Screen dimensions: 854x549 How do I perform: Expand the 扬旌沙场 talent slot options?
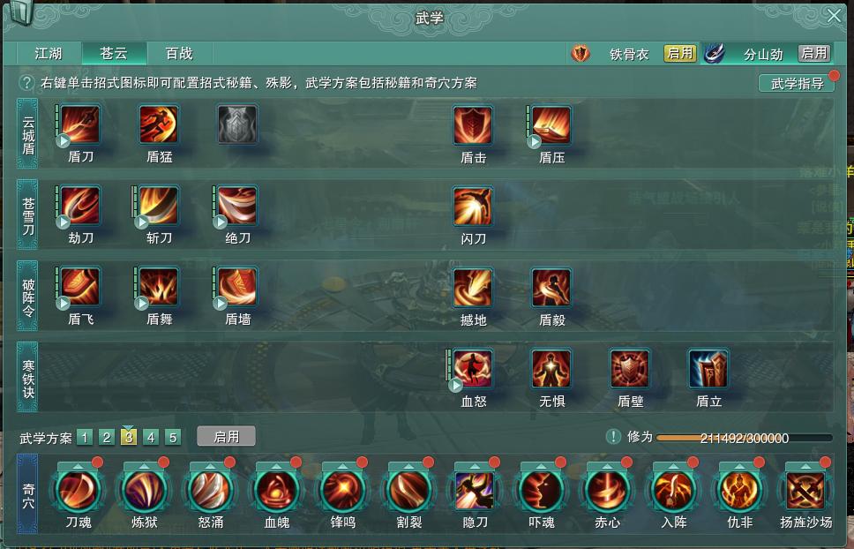(x=806, y=467)
